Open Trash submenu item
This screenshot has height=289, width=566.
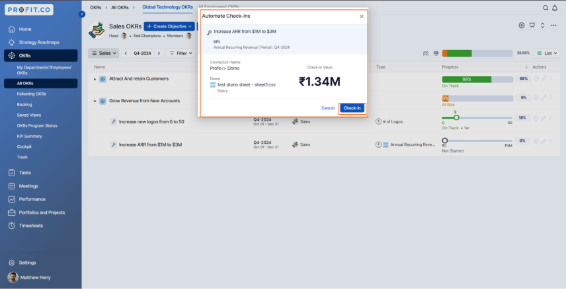point(22,157)
